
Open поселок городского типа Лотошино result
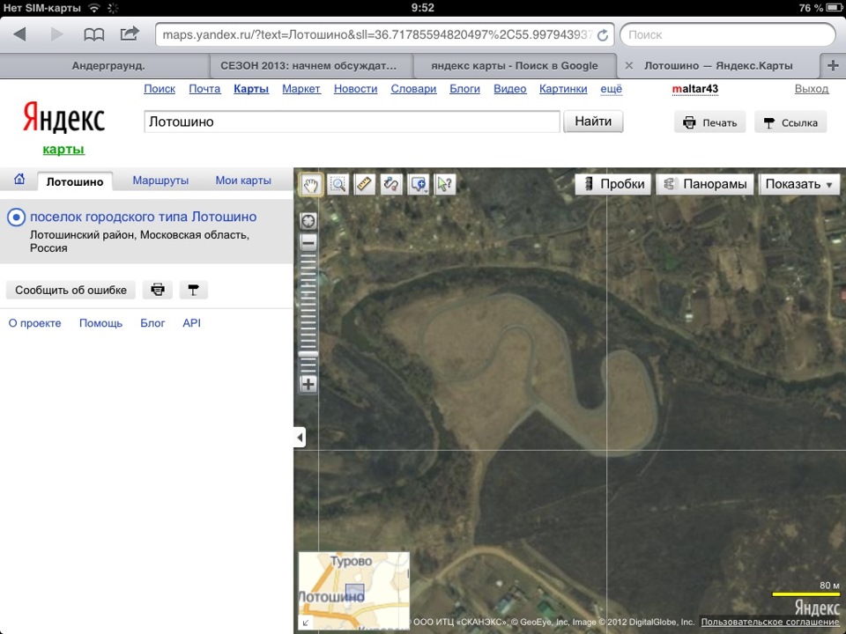[144, 217]
